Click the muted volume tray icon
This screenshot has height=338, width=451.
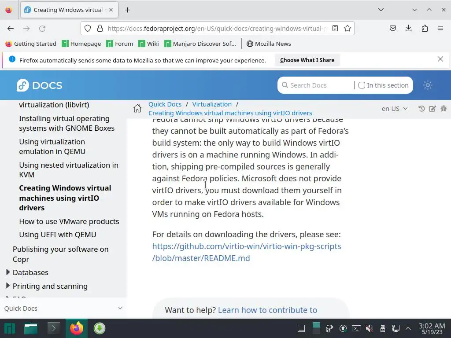pos(370,328)
